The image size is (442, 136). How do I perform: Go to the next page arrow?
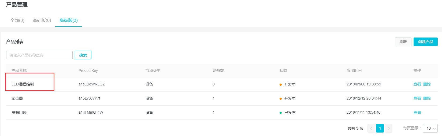[389, 128]
